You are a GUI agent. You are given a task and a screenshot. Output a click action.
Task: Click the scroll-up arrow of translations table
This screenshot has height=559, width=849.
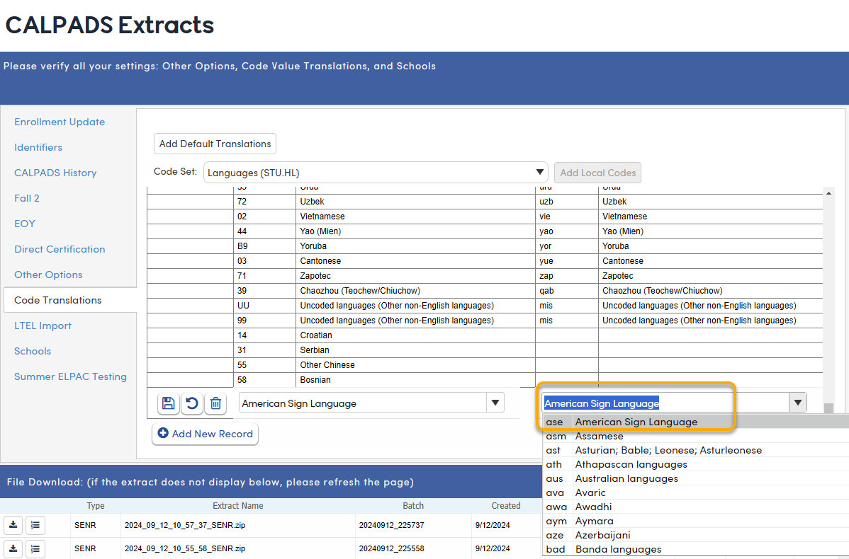[828, 192]
